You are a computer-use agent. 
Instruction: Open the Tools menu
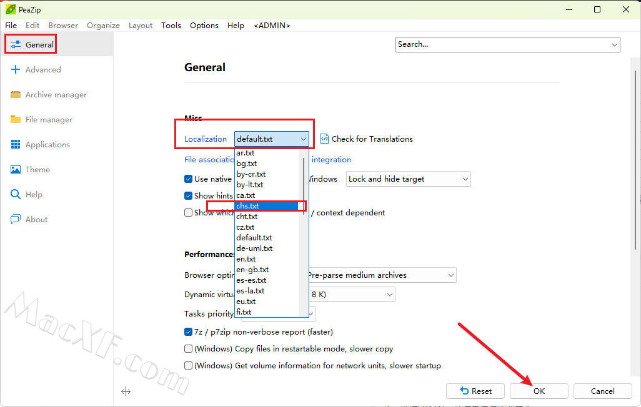(x=171, y=26)
